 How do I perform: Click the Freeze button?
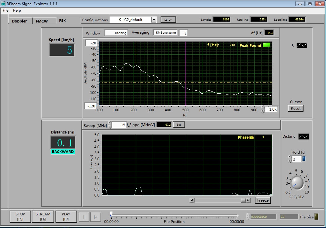pyautogui.click(x=263, y=200)
